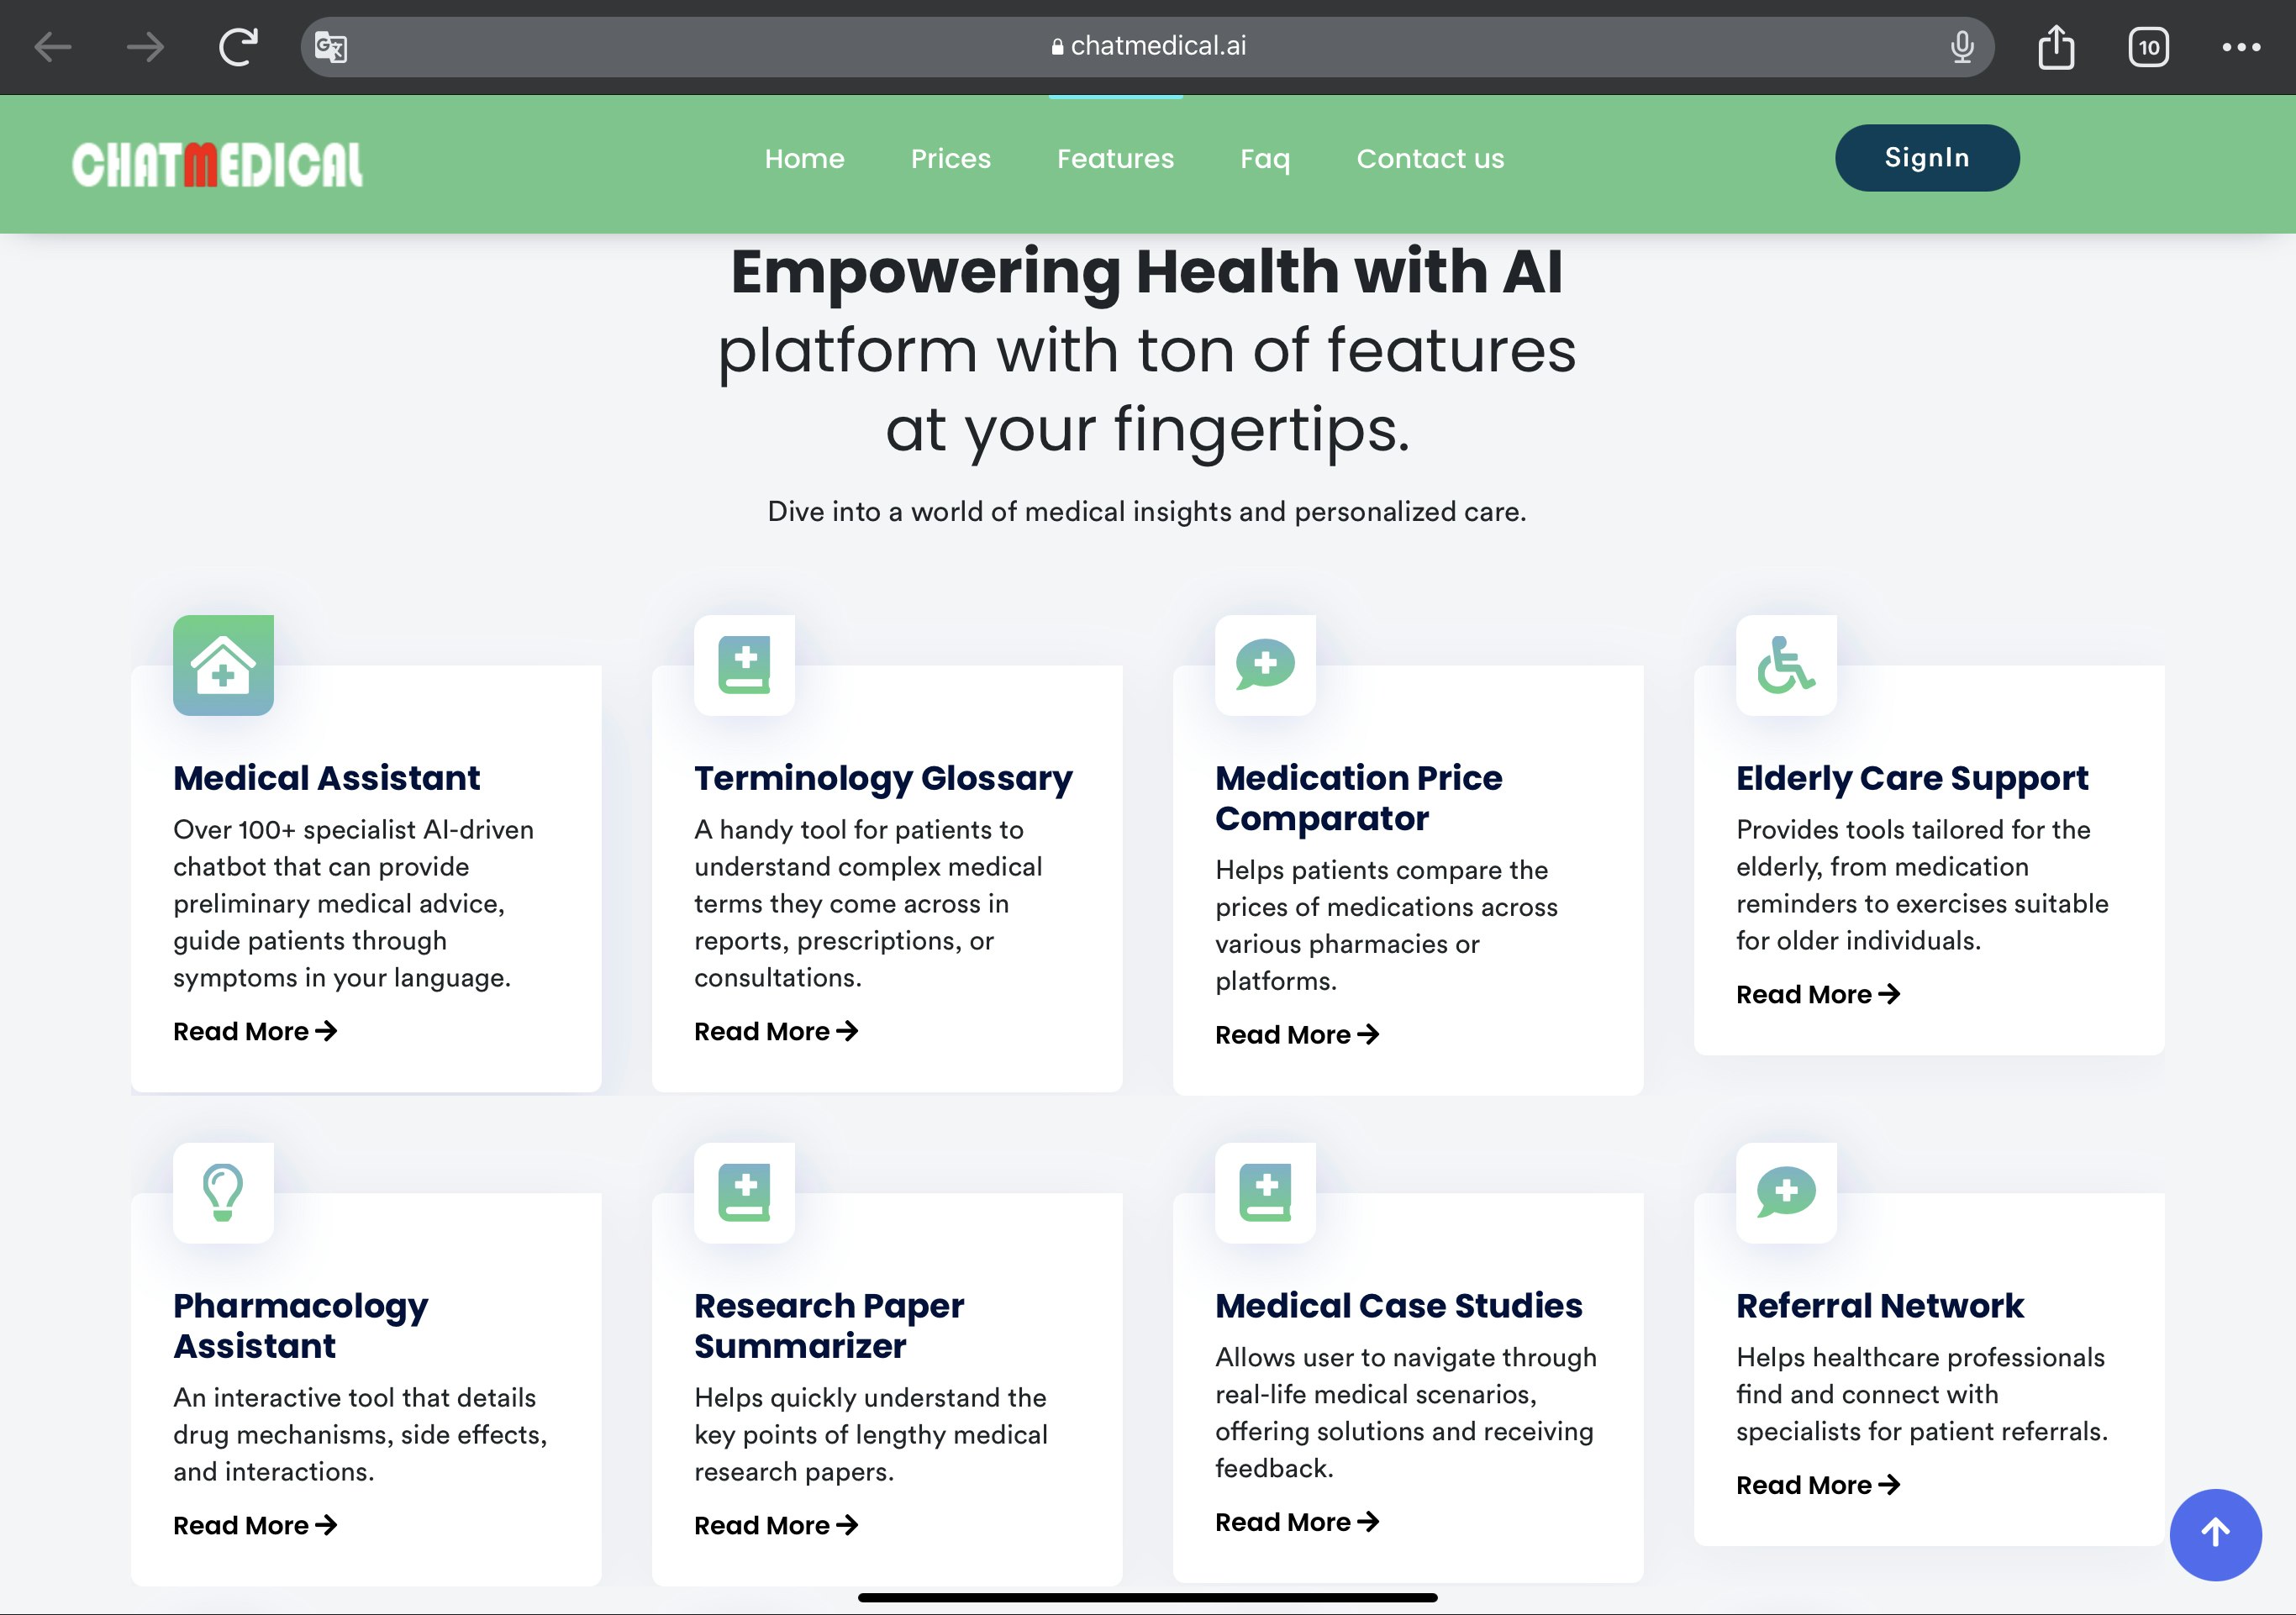This screenshot has width=2296, height=1615.
Task: Go to the Prices menu item
Action: 950,159
